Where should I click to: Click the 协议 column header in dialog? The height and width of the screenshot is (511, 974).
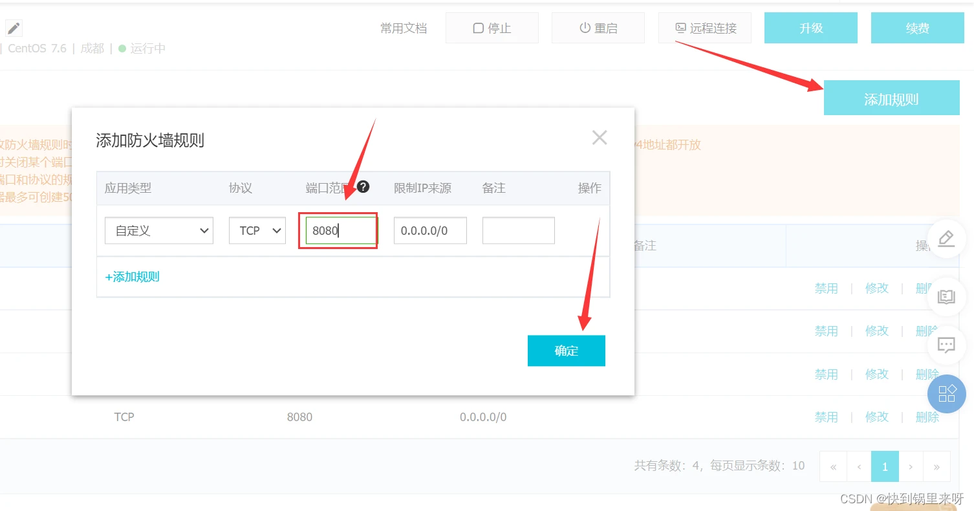(x=240, y=188)
